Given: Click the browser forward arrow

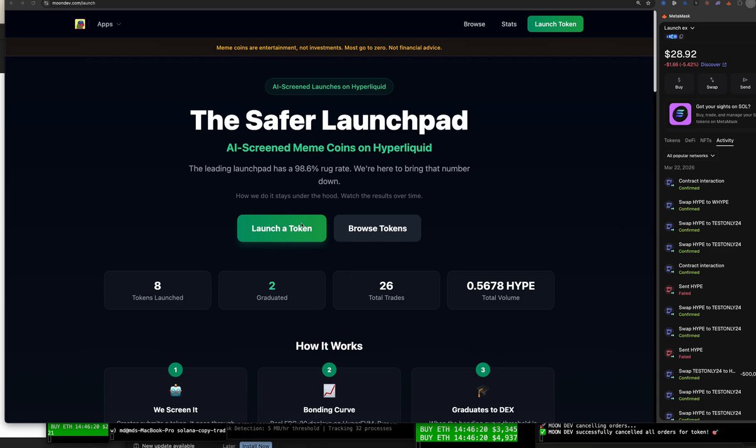Looking at the screenshot, I should [23, 3].
